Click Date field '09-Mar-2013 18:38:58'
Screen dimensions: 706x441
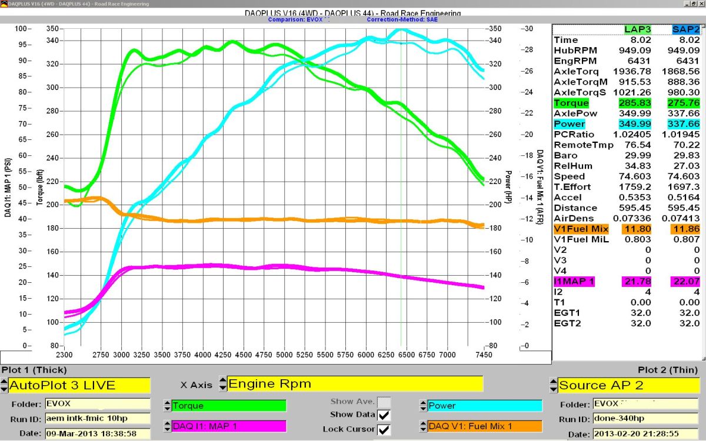(97, 433)
